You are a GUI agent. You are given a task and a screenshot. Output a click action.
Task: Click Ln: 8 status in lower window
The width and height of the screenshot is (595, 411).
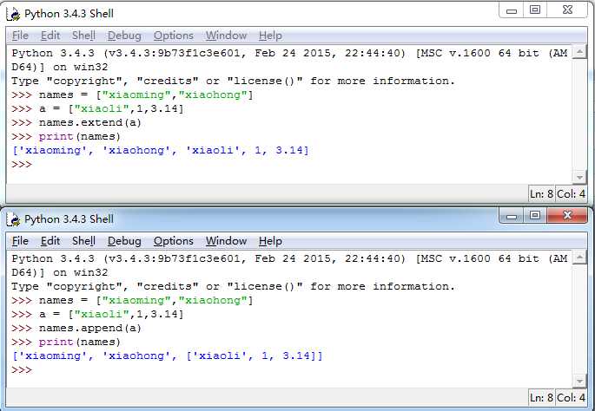(541, 397)
